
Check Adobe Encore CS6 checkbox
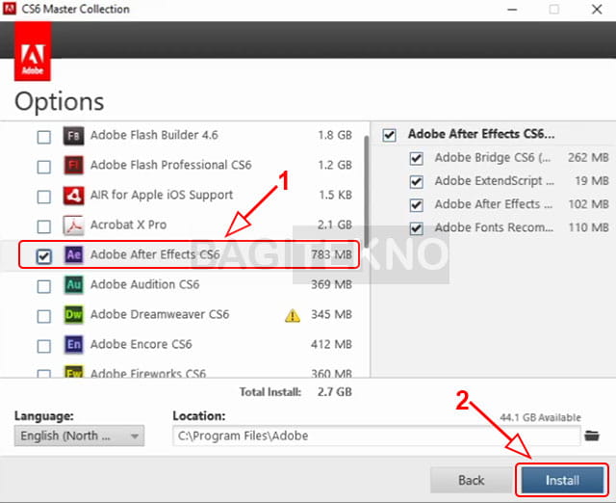(43, 346)
